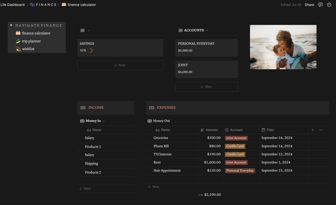Open Phone Bill Credit Card tag
Screen dimensions: 336x205
click(235, 146)
